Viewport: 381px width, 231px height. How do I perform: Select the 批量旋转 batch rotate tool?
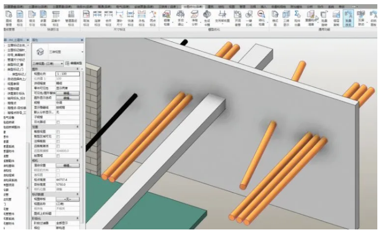coord(324,18)
